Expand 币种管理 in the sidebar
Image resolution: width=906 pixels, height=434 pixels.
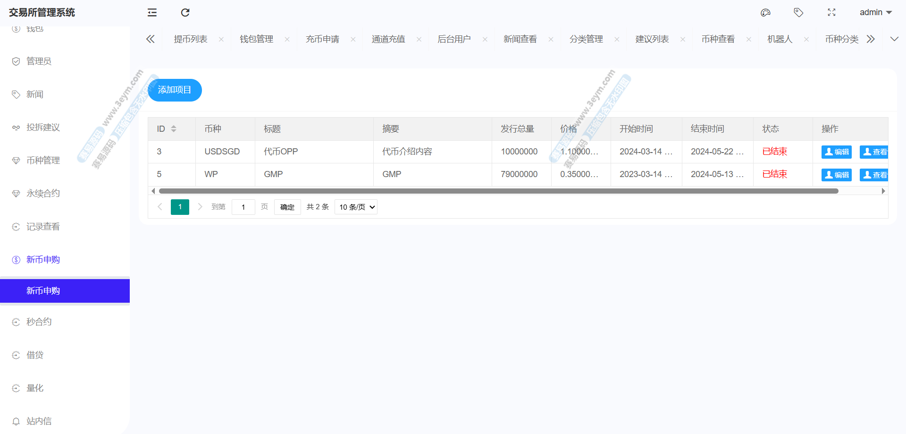click(x=43, y=161)
